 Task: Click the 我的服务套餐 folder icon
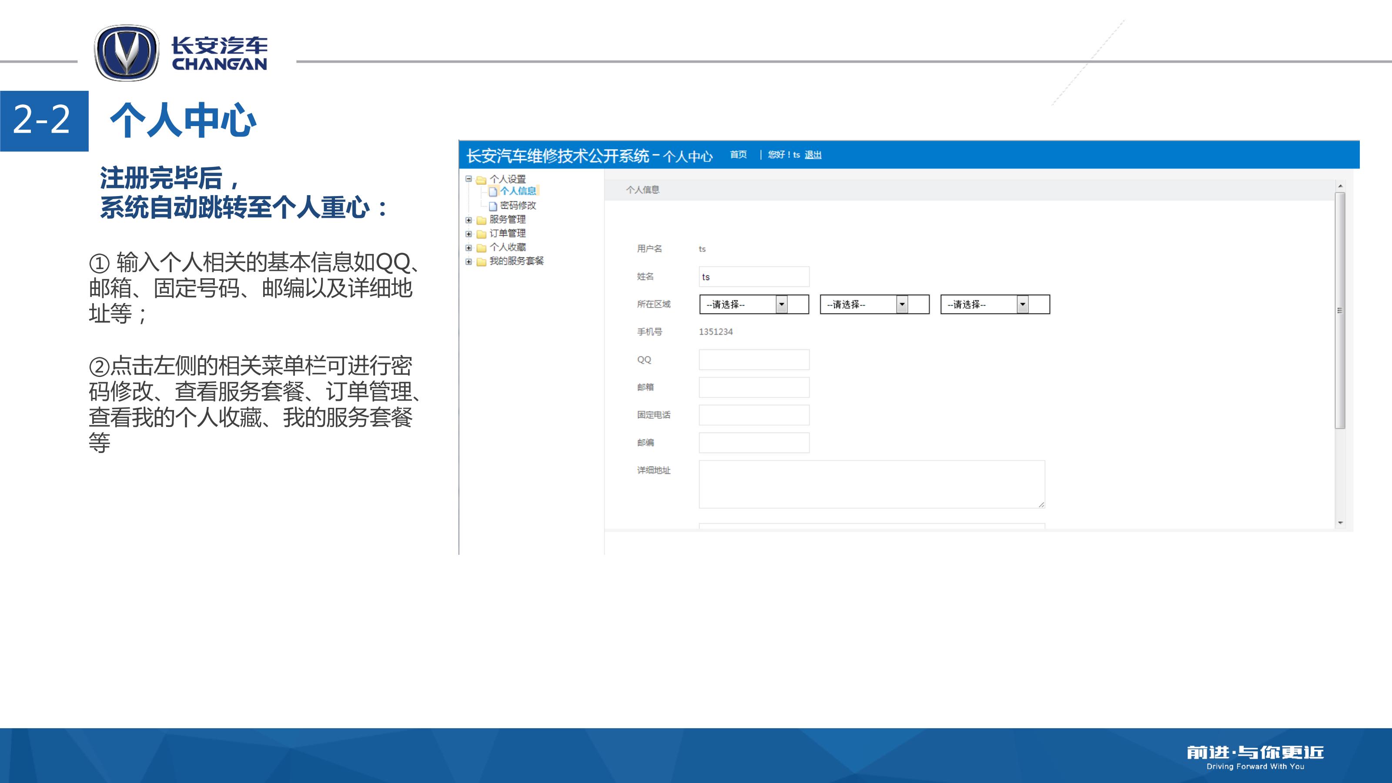click(x=481, y=262)
